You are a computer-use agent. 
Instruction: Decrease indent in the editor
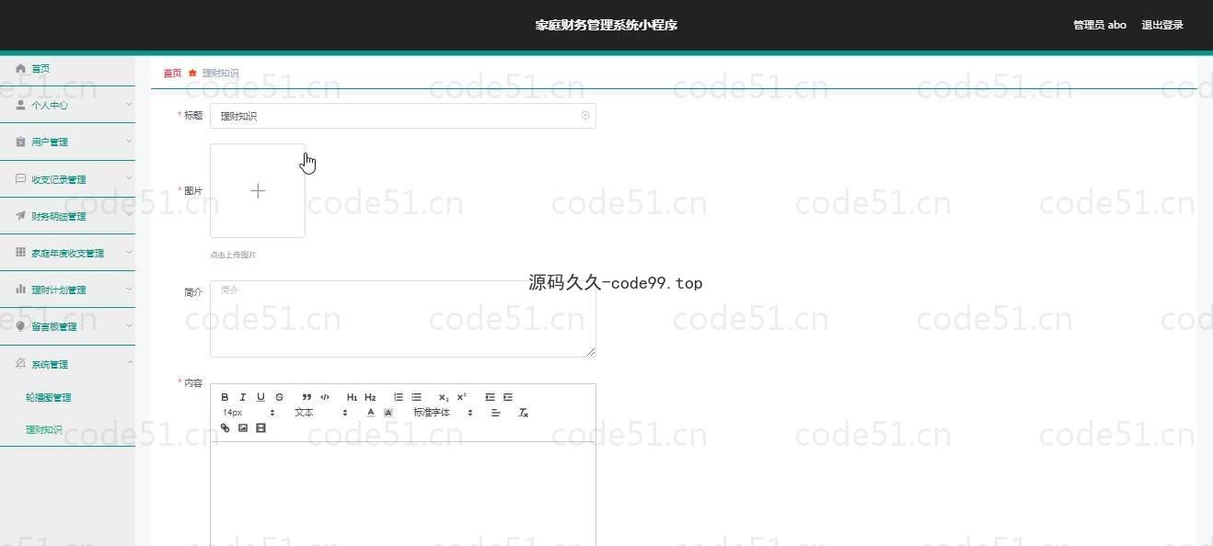coord(490,397)
